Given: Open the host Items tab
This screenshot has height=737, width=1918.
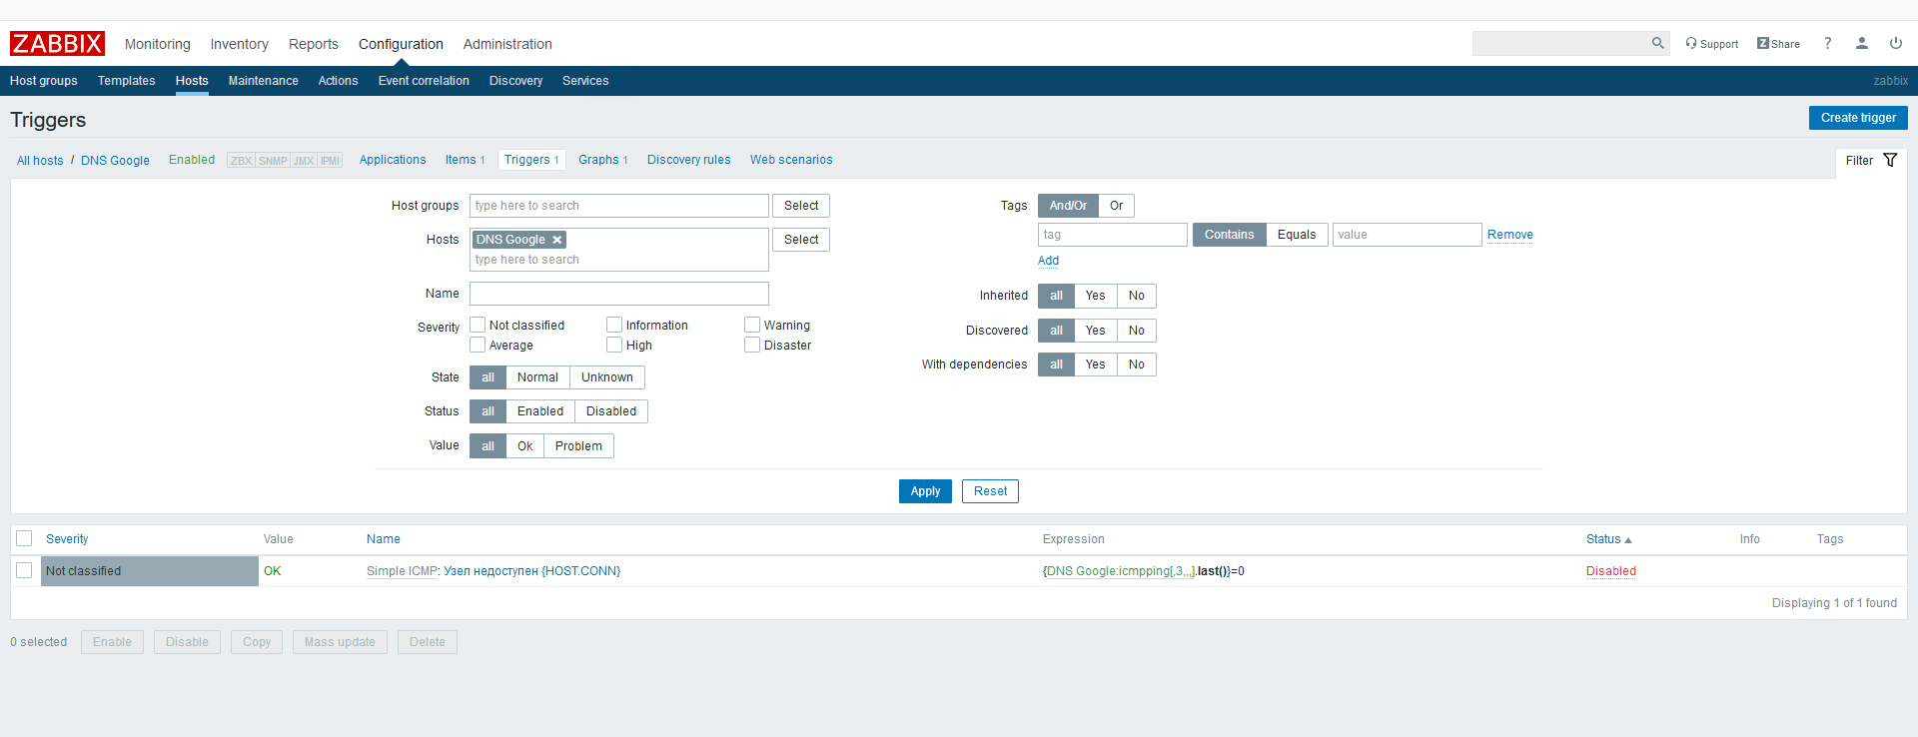Looking at the screenshot, I should coord(466,160).
